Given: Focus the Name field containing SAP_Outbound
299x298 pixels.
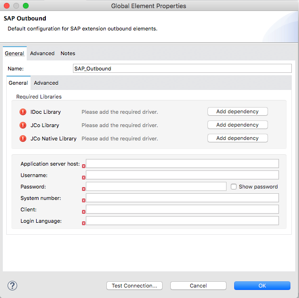Looking at the screenshot, I should pos(182,69).
